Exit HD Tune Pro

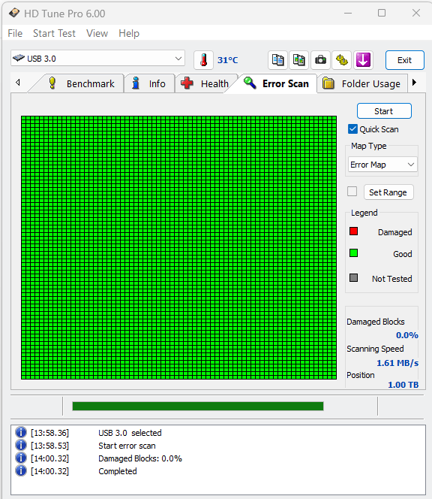405,60
